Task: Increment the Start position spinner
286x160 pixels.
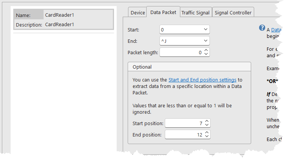Action: pyautogui.click(x=207, y=121)
